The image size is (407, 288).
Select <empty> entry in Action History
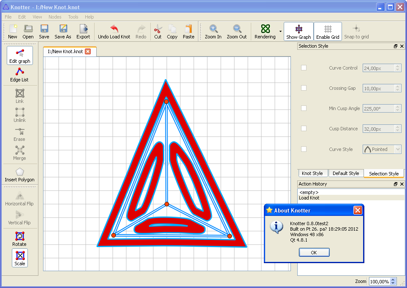pyautogui.click(x=351, y=192)
